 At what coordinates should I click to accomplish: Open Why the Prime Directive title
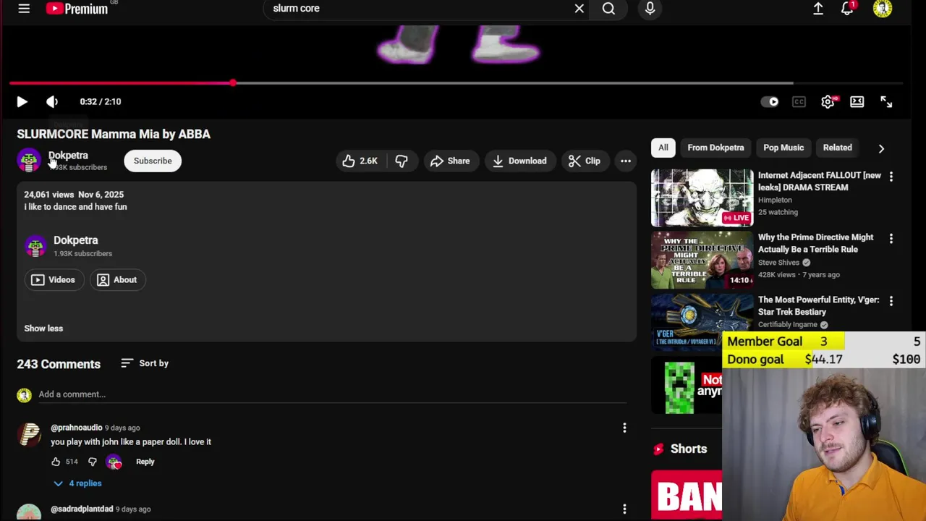(x=816, y=243)
